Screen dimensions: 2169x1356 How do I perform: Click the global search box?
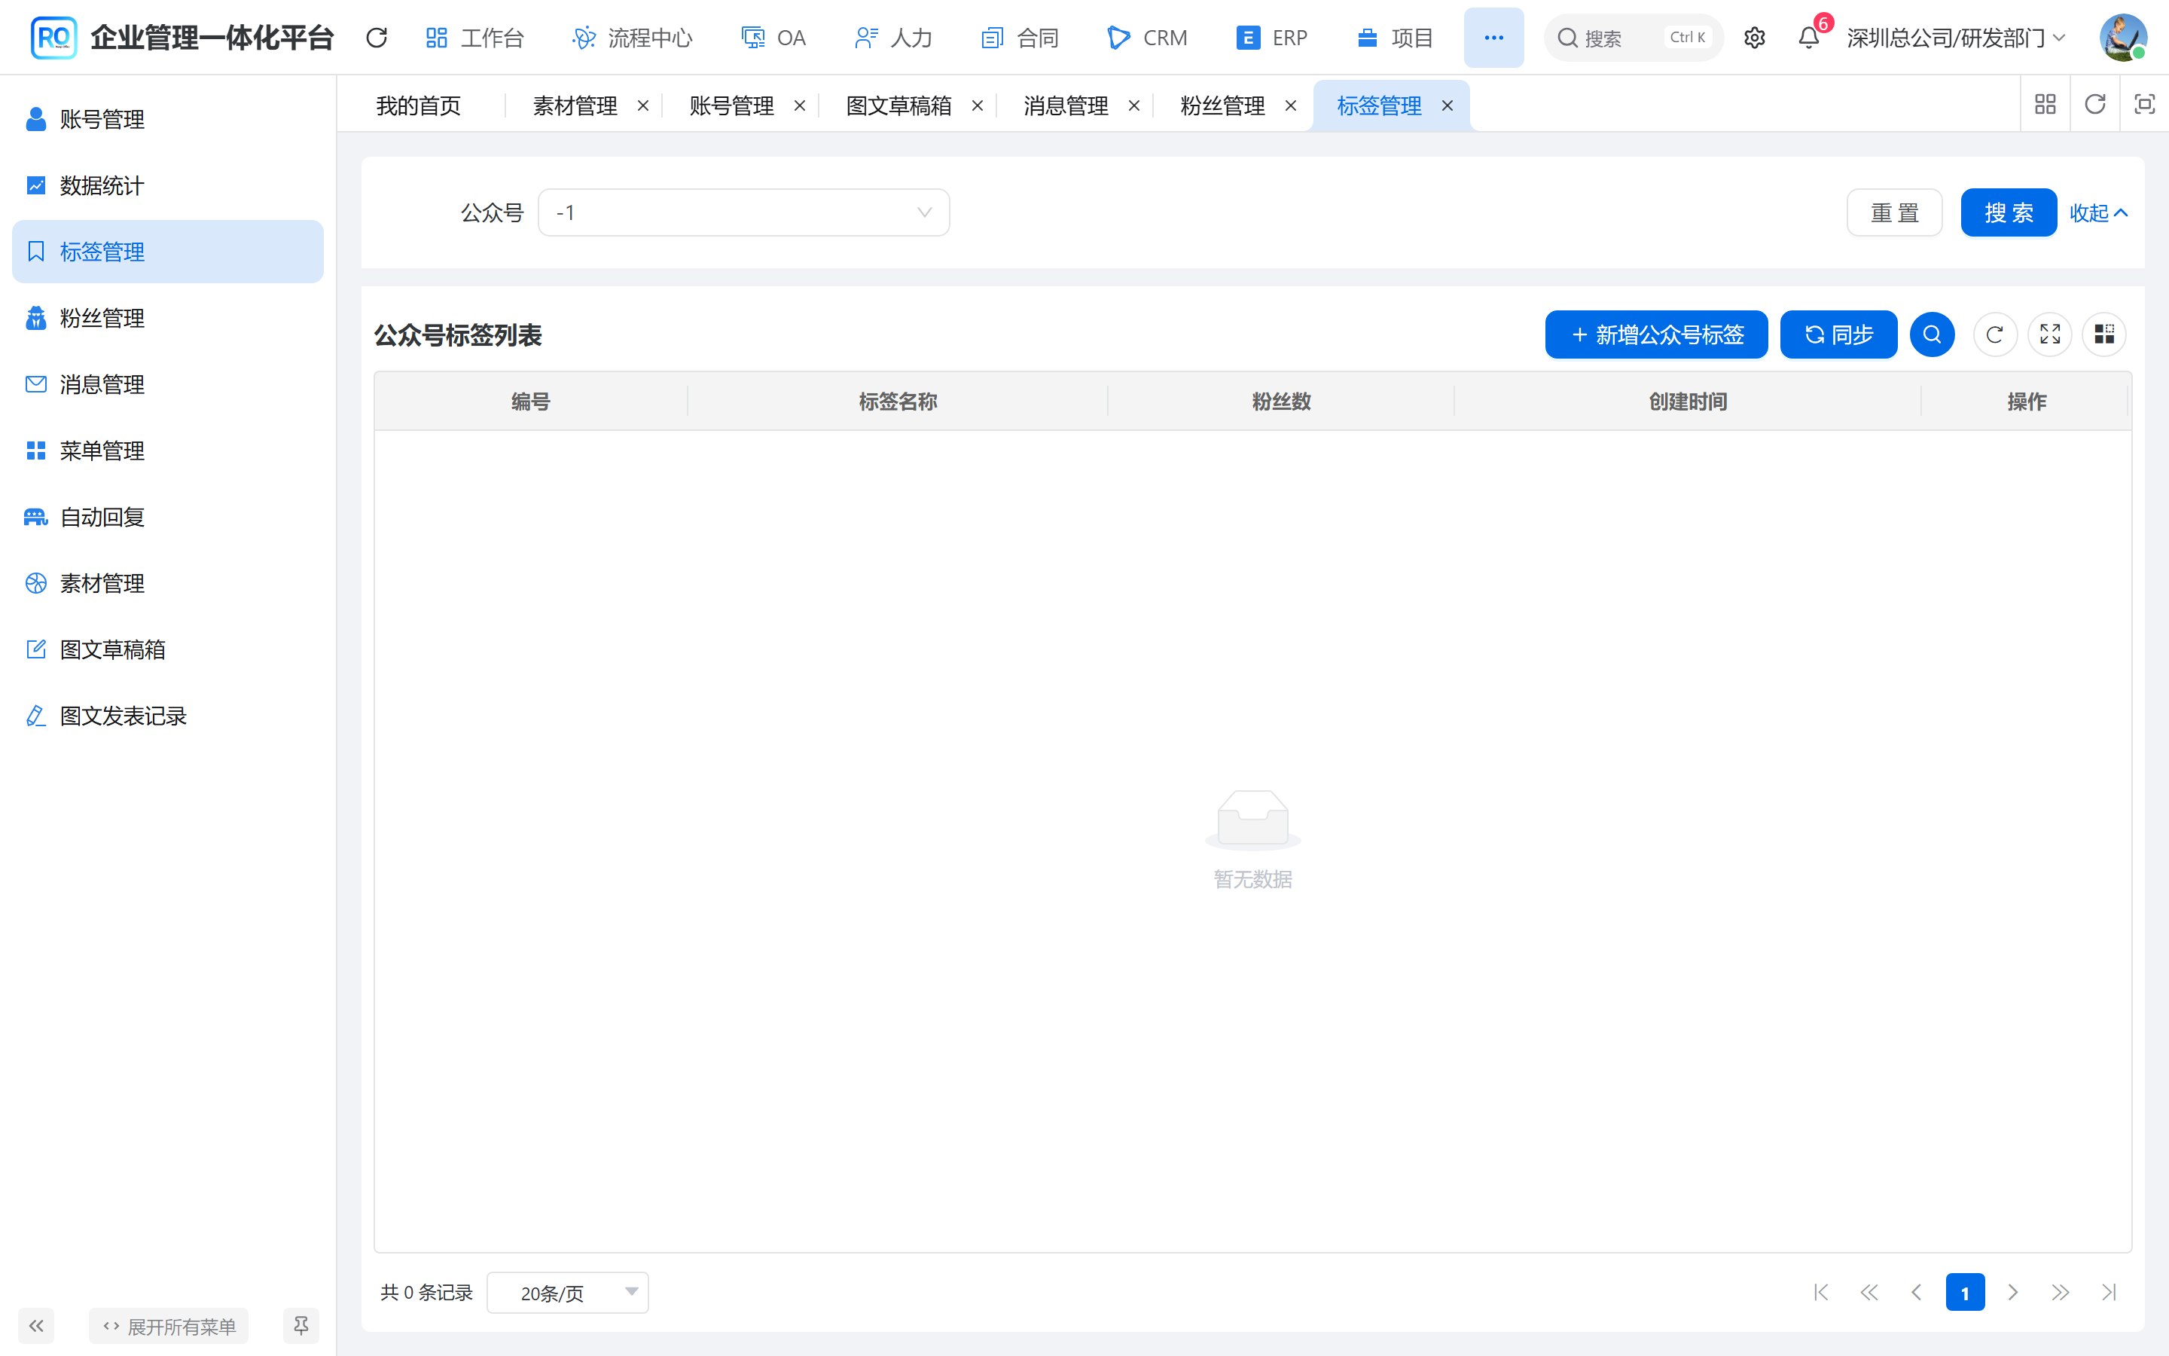tap(1633, 38)
